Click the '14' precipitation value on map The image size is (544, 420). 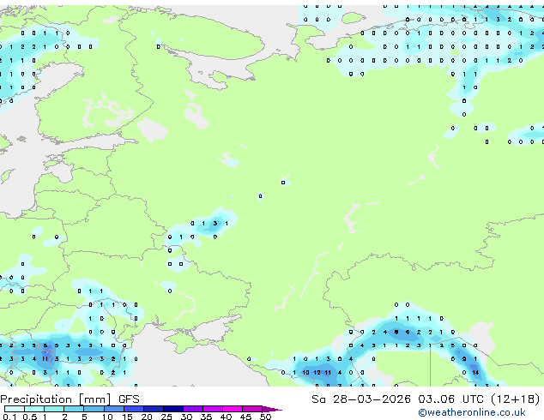pos(475,373)
